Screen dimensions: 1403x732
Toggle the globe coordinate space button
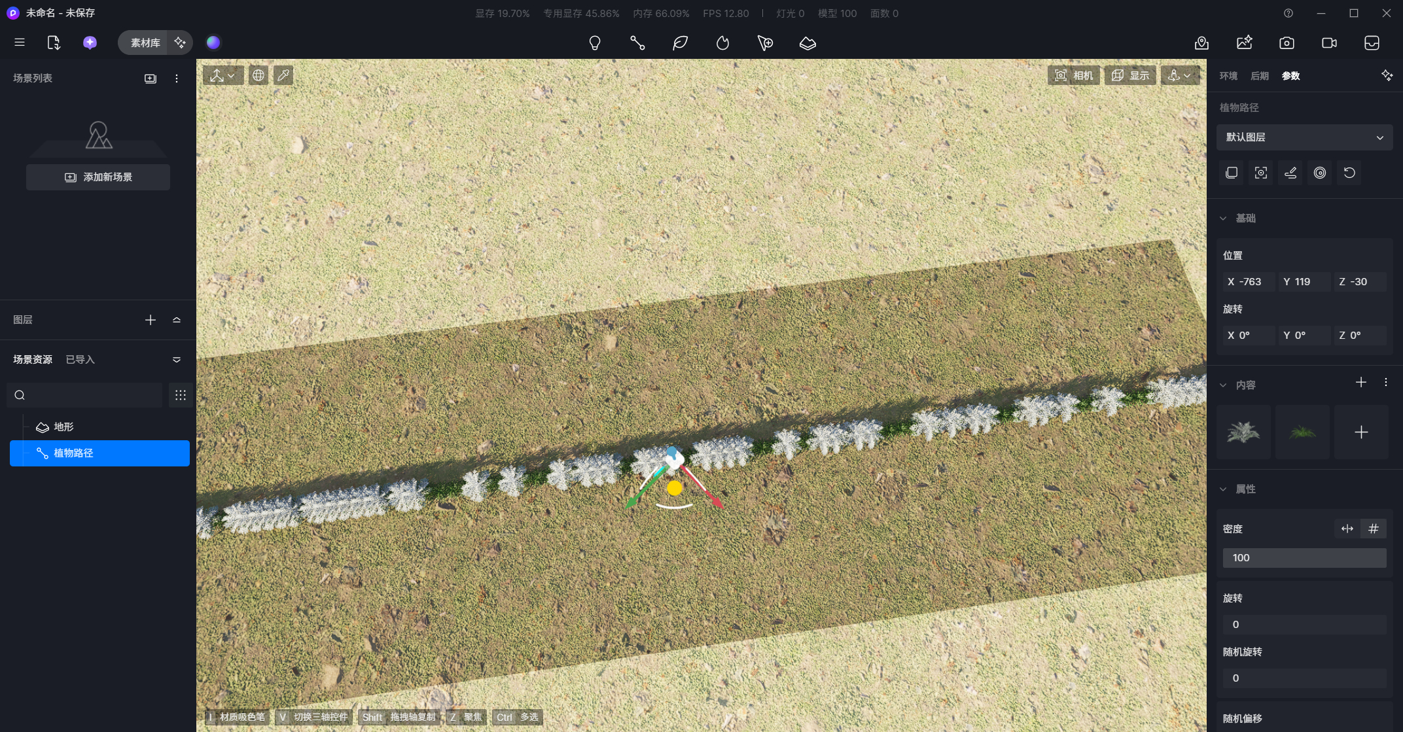(258, 75)
